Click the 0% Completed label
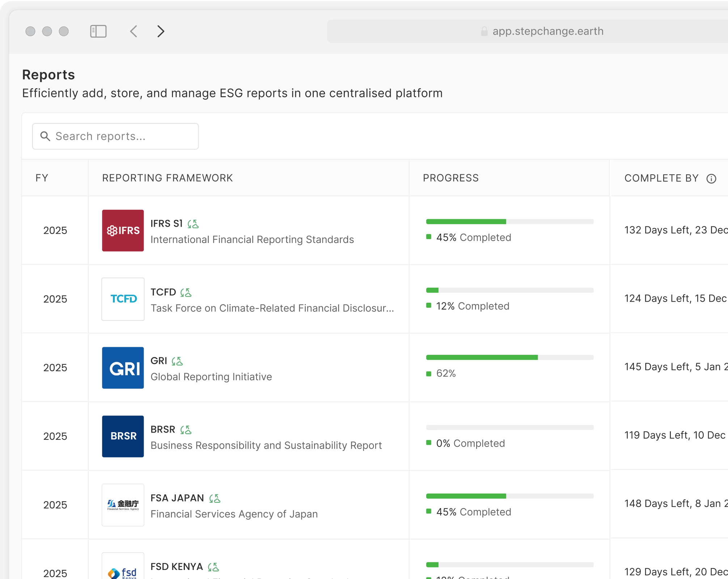 pyautogui.click(x=470, y=443)
